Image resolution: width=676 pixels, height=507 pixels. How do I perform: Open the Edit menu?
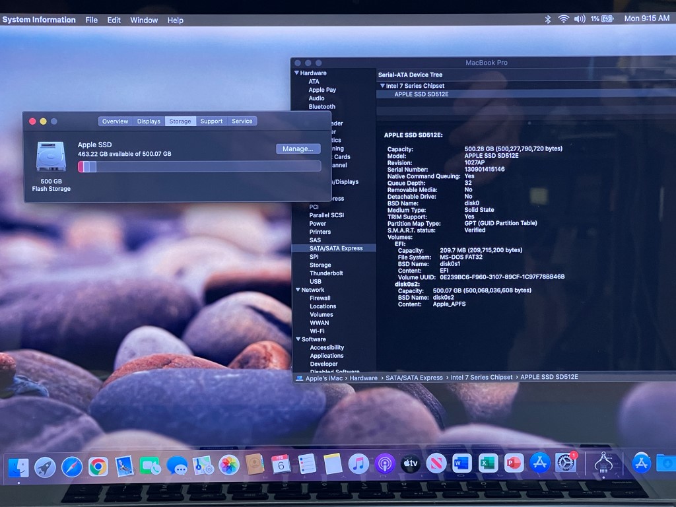[114, 20]
